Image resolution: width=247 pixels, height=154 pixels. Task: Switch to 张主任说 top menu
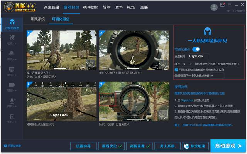click(52, 7)
